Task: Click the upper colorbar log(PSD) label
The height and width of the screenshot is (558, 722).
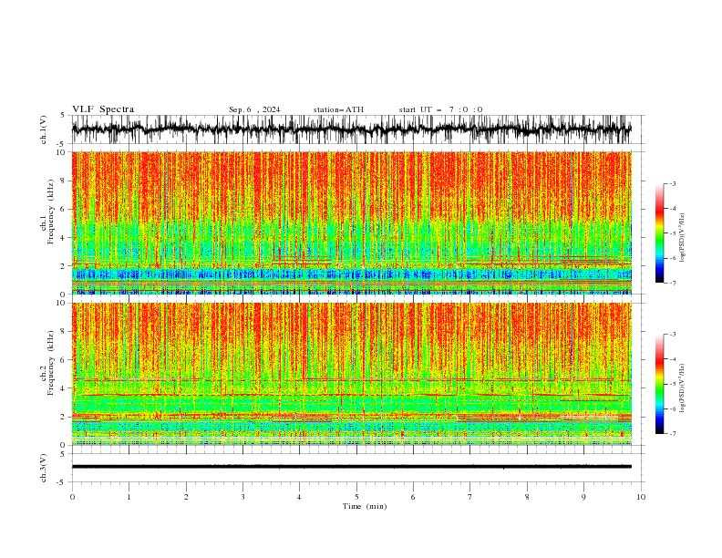Action: coord(683,238)
